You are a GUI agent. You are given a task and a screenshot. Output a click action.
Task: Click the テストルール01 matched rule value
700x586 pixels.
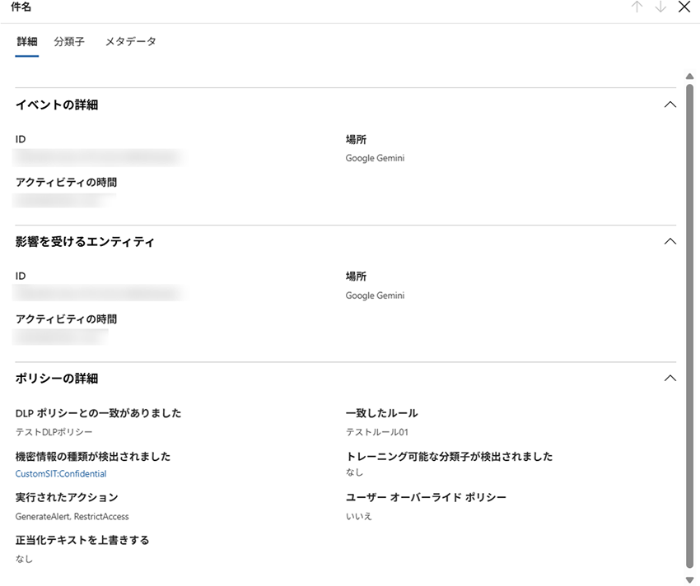(x=377, y=432)
